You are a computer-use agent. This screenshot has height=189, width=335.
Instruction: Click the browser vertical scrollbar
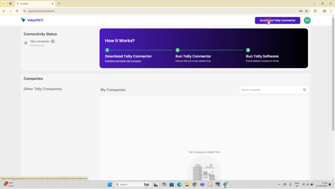tap(333, 75)
